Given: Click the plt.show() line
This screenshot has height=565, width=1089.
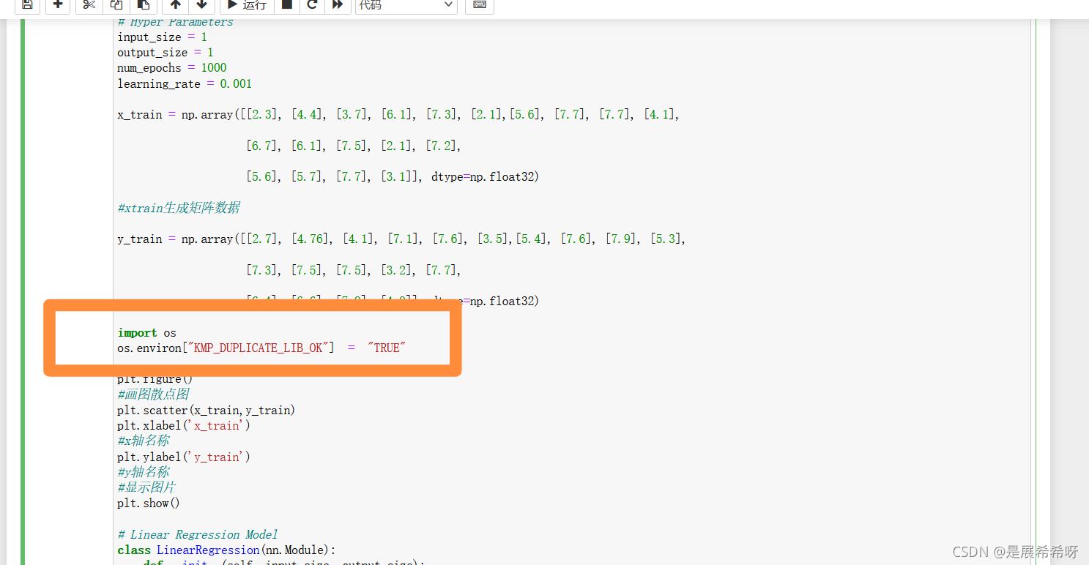Looking at the screenshot, I should [x=149, y=504].
